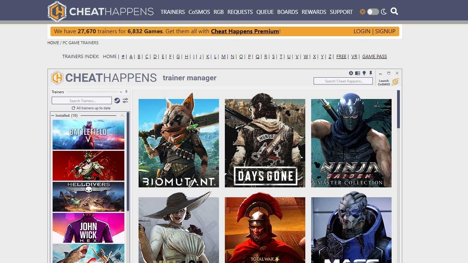Click the 'Installed (10)' group label
This screenshot has height=263, width=468.
click(67, 115)
